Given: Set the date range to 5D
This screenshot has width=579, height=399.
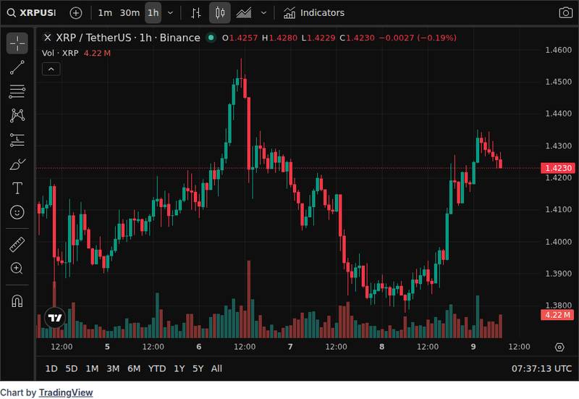Looking at the screenshot, I should 71,369.
